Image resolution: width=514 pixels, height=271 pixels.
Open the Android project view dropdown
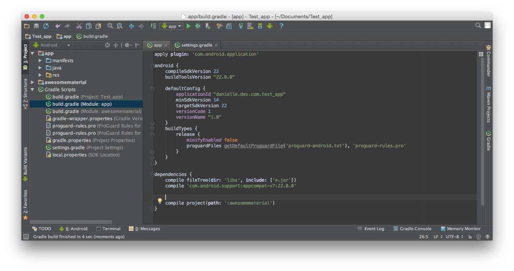coord(52,45)
